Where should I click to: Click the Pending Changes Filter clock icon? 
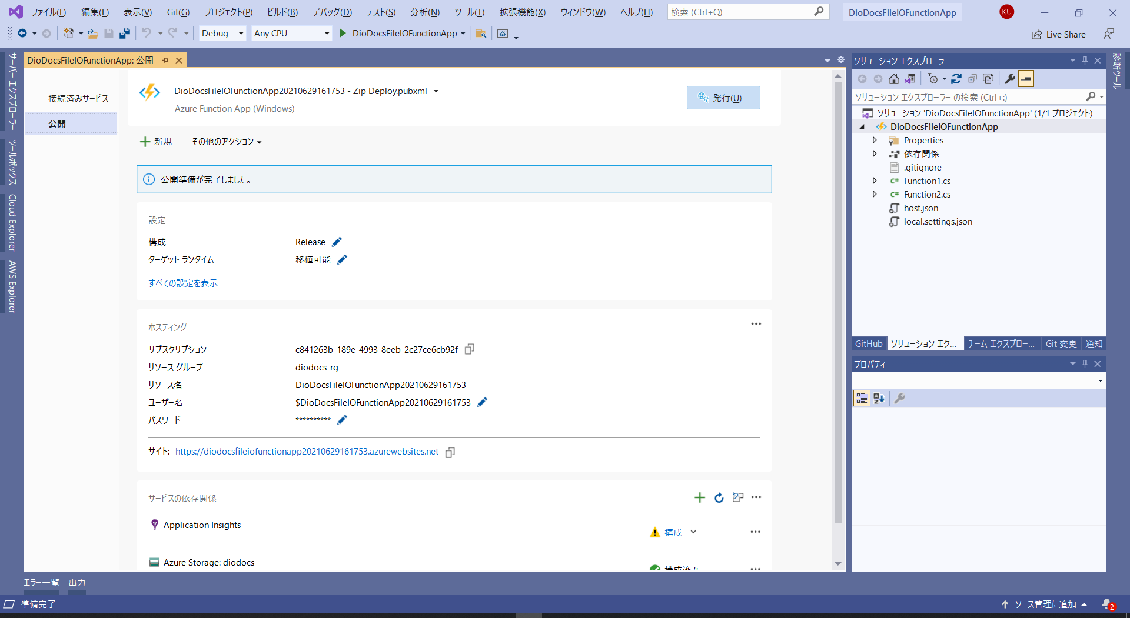pyautogui.click(x=933, y=79)
